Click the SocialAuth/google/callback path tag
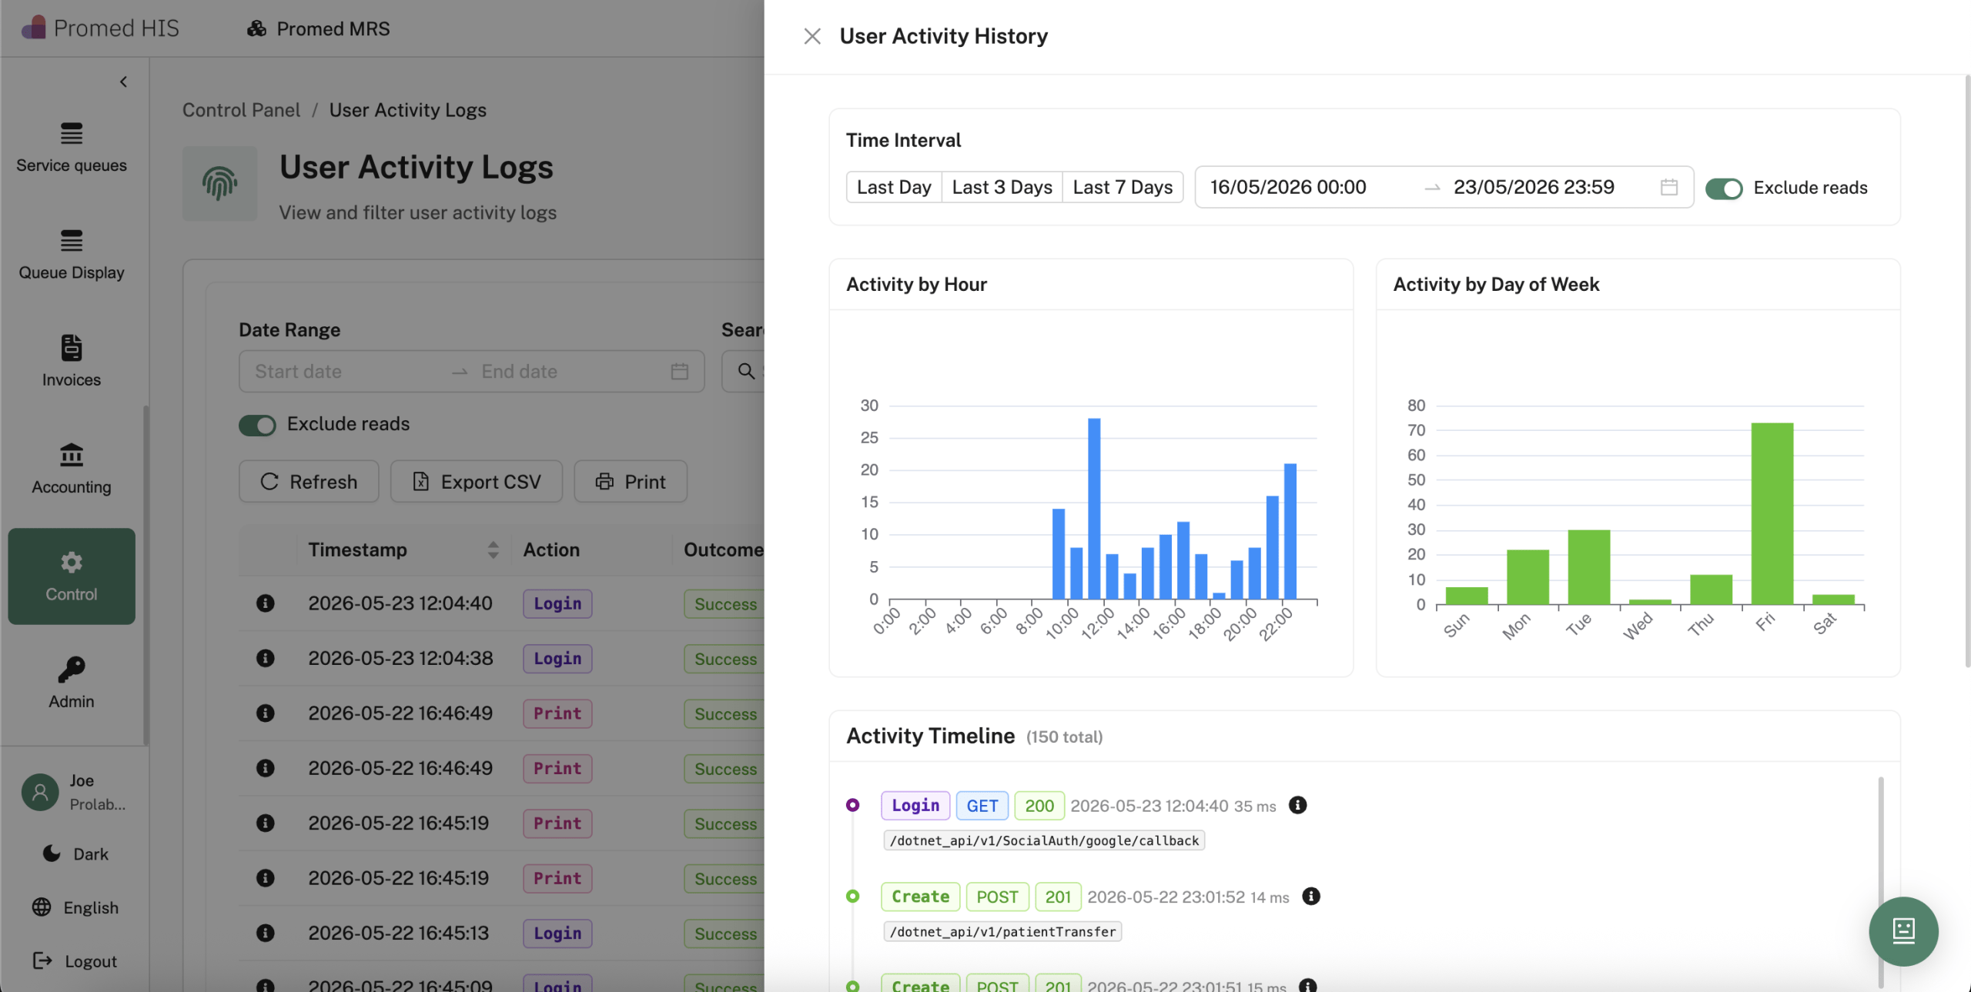Image resolution: width=1971 pixels, height=992 pixels. 1044,841
